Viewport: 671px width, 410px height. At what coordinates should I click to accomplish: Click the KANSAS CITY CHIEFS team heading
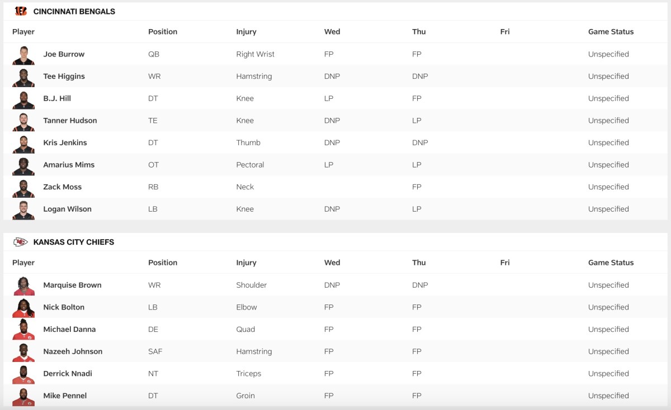pyautogui.click(x=73, y=242)
